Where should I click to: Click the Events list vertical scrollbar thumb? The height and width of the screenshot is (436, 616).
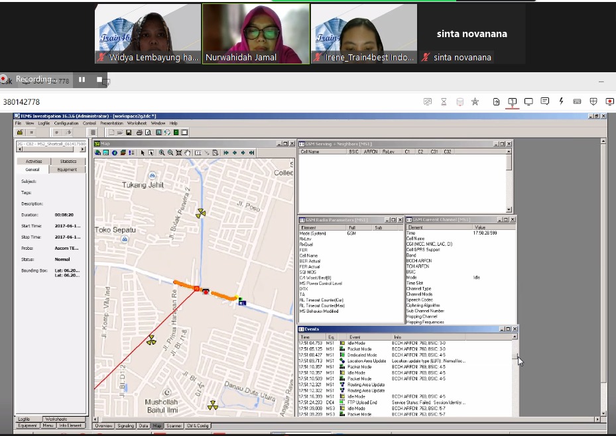coord(515,356)
